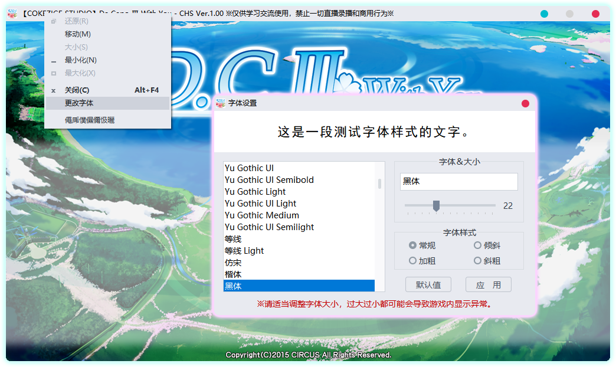This screenshot has height=367, width=616.
Task: Select 等线 Light in font list
Action: 299,251
